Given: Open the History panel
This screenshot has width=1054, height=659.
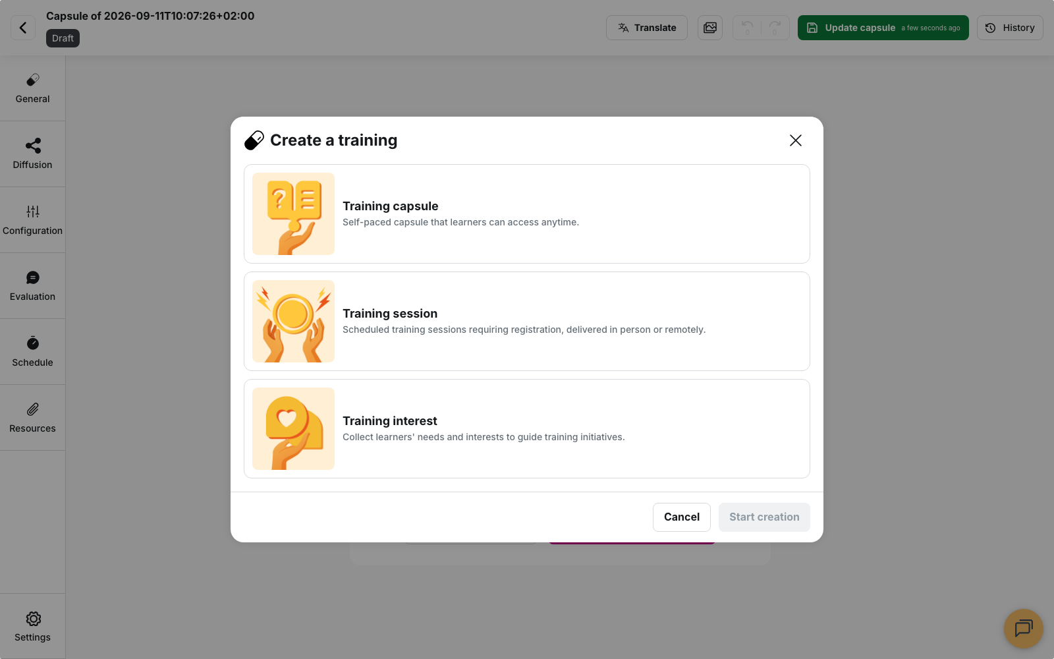Looking at the screenshot, I should pyautogui.click(x=1010, y=28).
